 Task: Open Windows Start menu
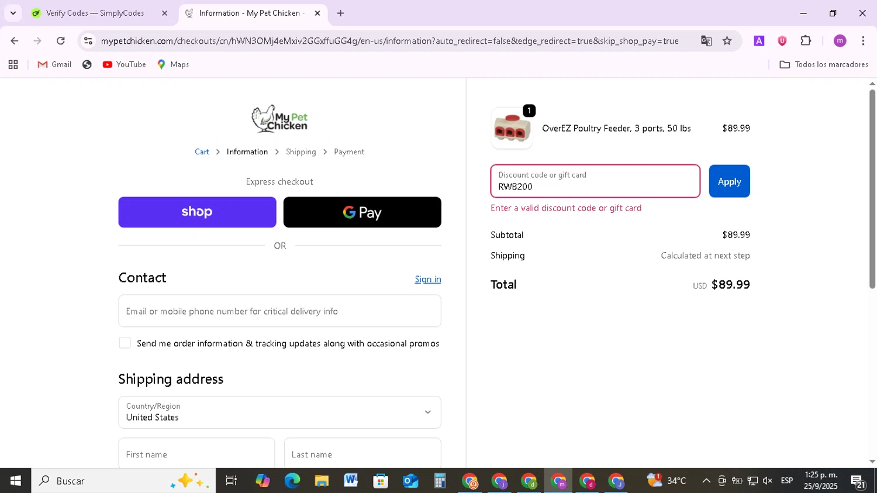point(15,481)
